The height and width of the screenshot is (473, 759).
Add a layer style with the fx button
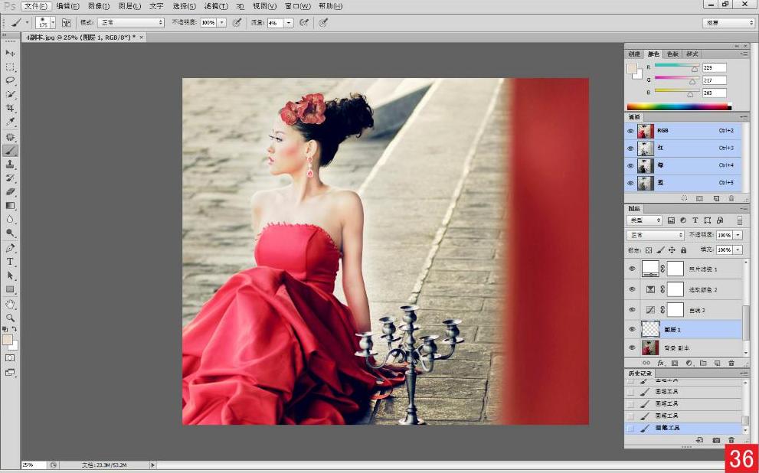661,363
